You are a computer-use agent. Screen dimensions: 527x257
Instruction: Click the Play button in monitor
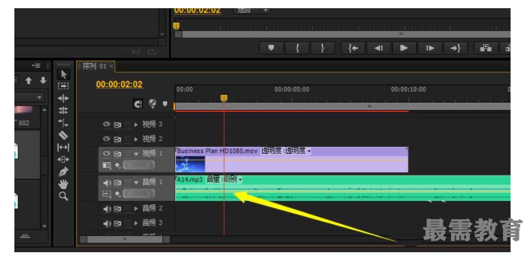[x=404, y=48]
